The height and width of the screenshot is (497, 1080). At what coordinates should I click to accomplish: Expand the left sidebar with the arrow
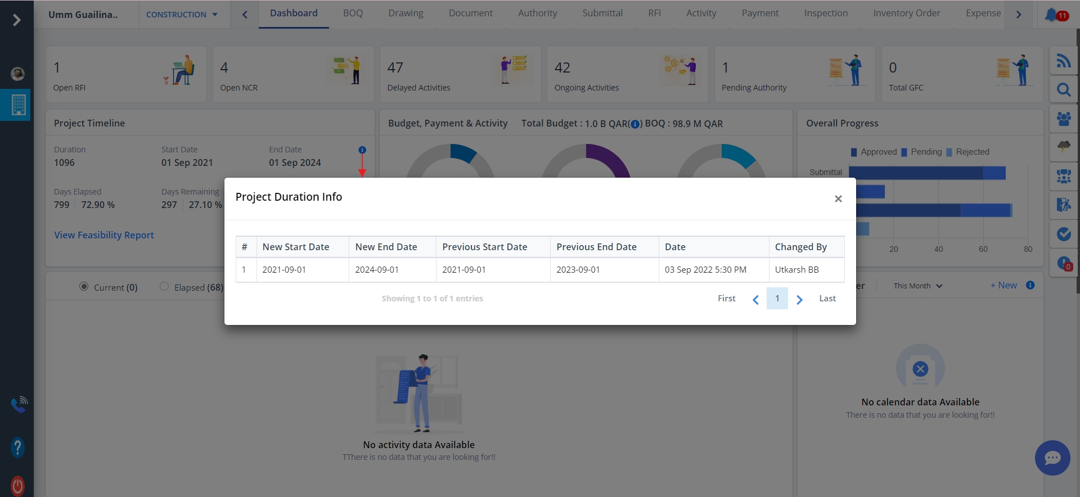pos(17,20)
